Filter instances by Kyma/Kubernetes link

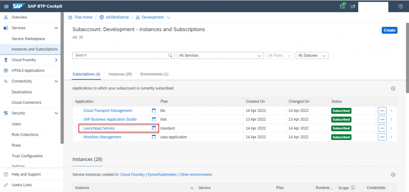point(162,174)
